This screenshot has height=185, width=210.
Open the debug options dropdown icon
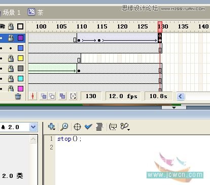[125, 127]
